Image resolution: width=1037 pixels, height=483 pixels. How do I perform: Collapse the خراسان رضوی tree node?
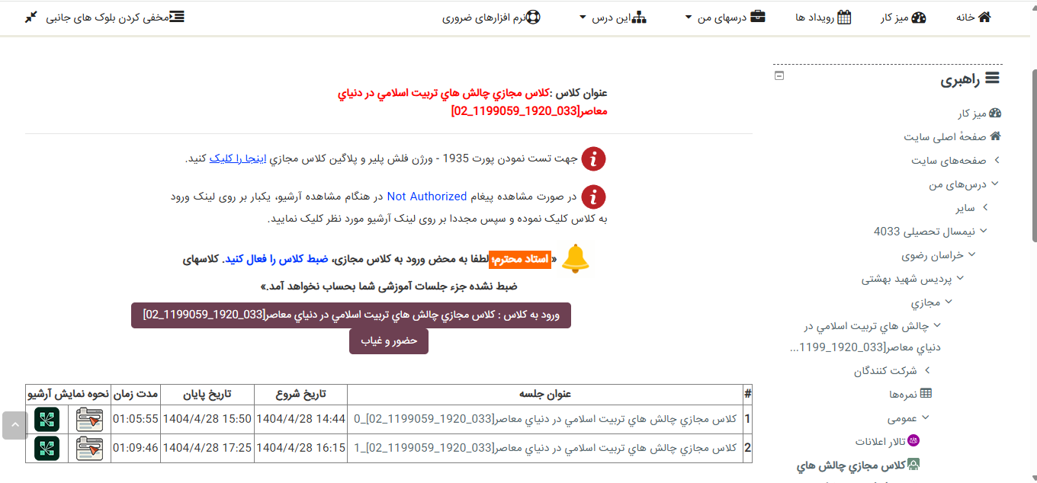click(x=972, y=254)
